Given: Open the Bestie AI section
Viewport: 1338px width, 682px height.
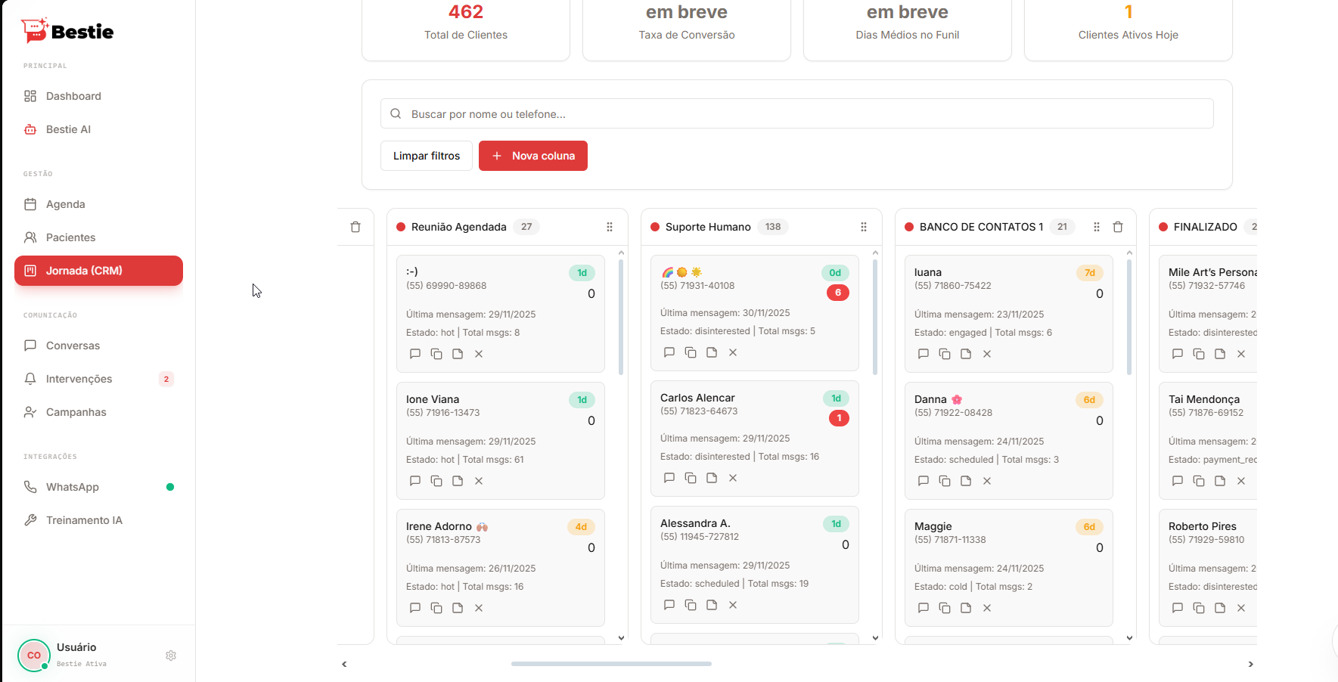Looking at the screenshot, I should [67, 129].
